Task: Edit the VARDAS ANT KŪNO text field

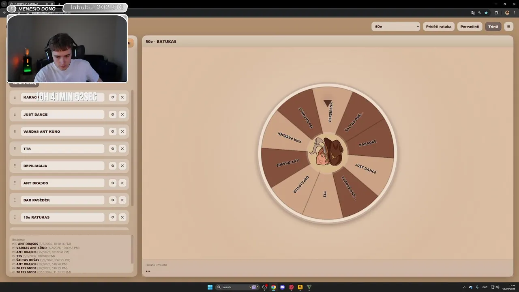Action: tap(62, 131)
